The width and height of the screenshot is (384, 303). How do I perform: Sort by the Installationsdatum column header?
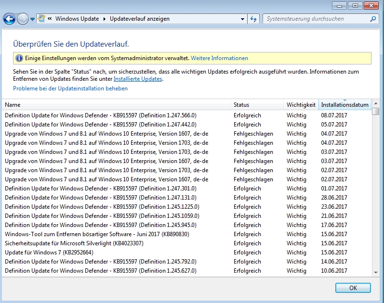(345, 105)
